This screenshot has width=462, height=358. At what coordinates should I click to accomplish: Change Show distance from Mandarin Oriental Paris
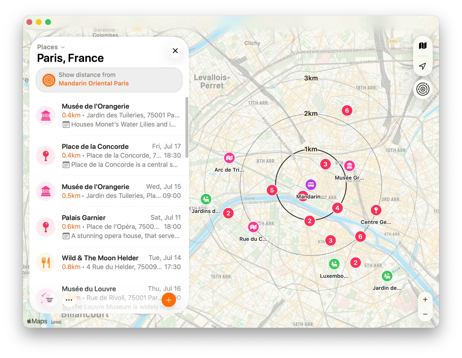109,80
